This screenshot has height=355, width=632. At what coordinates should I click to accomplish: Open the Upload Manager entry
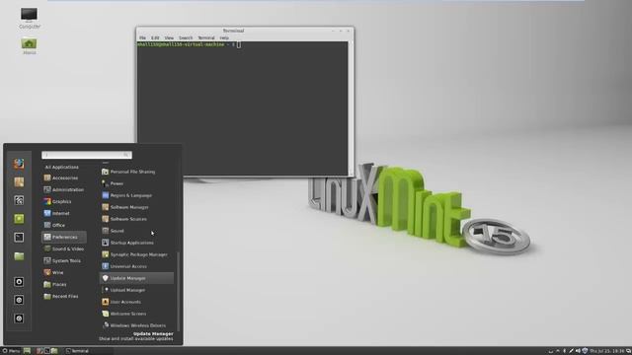(x=123, y=290)
